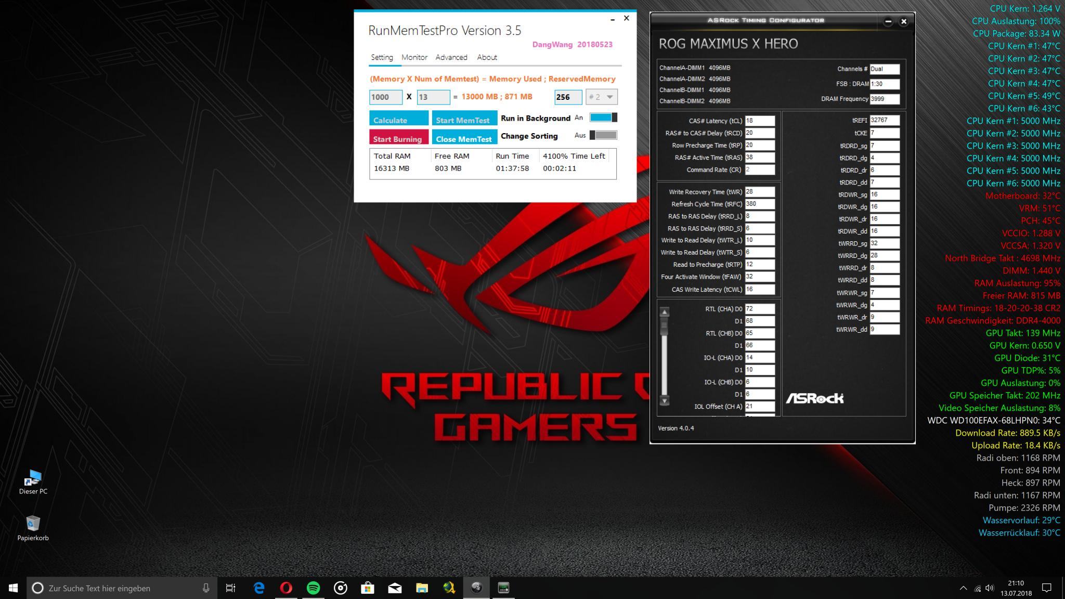The image size is (1065, 599).
Task: Click the scroll-down arrow in the RTL panel
Action: click(665, 401)
